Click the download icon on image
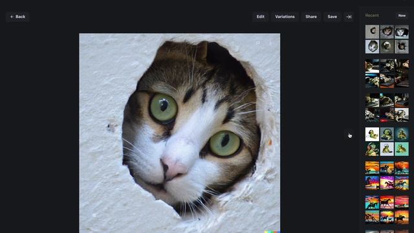The width and height of the screenshot is (414, 233). (x=270, y=43)
